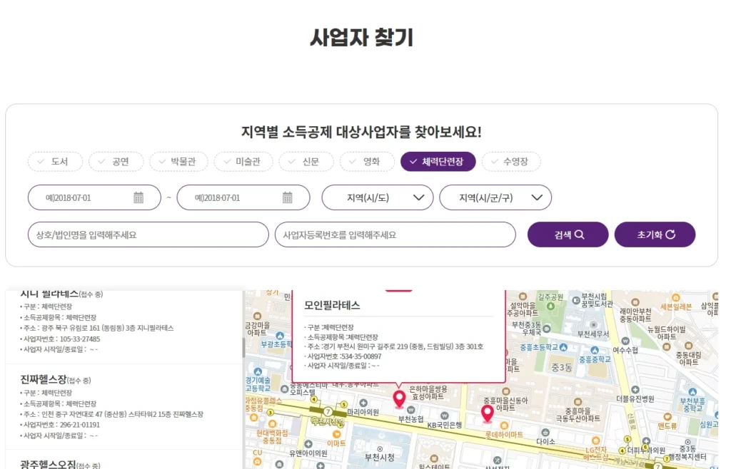Select the Line 7 부천시청역 station icon
The width and height of the screenshot is (731, 469).
(x=327, y=410)
